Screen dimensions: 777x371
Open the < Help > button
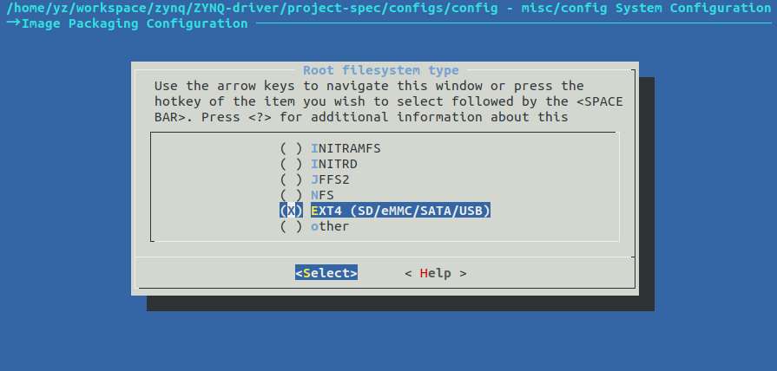[436, 273]
